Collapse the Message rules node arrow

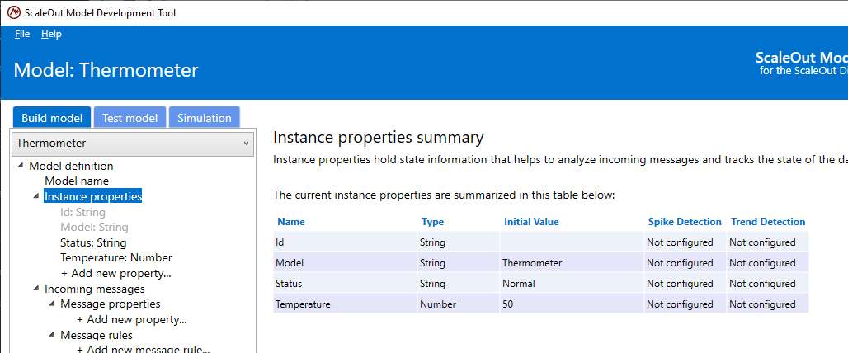pos(53,336)
